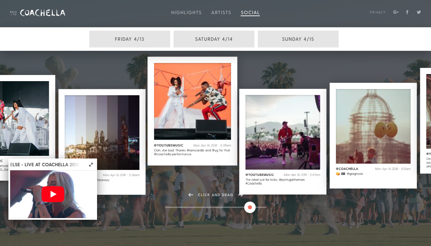Click the 'Click and Drag' label
Viewport: 431px width, 246px height.
(216, 195)
